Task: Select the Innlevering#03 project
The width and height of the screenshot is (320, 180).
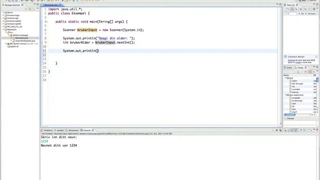Action: point(14,24)
